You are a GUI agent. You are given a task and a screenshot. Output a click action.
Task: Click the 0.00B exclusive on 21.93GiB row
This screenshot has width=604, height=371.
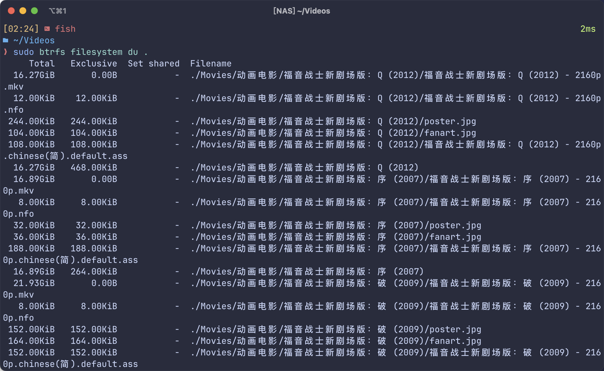[104, 283]
